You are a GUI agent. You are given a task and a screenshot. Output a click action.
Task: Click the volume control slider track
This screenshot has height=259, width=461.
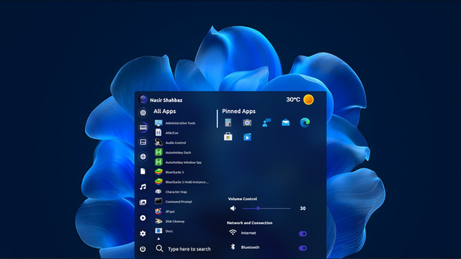click(x=267, y=208)
